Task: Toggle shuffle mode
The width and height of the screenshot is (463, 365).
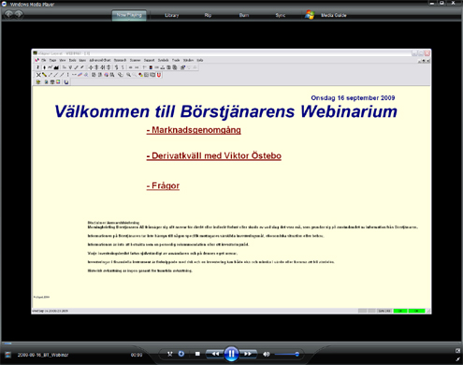Action: click(x=170, y=354)
